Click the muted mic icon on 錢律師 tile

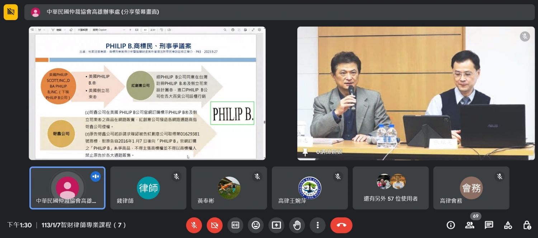pos(176,176)
